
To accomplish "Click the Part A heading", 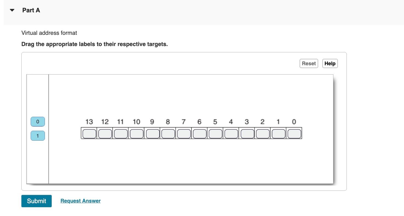I will [x=31, y=10].
